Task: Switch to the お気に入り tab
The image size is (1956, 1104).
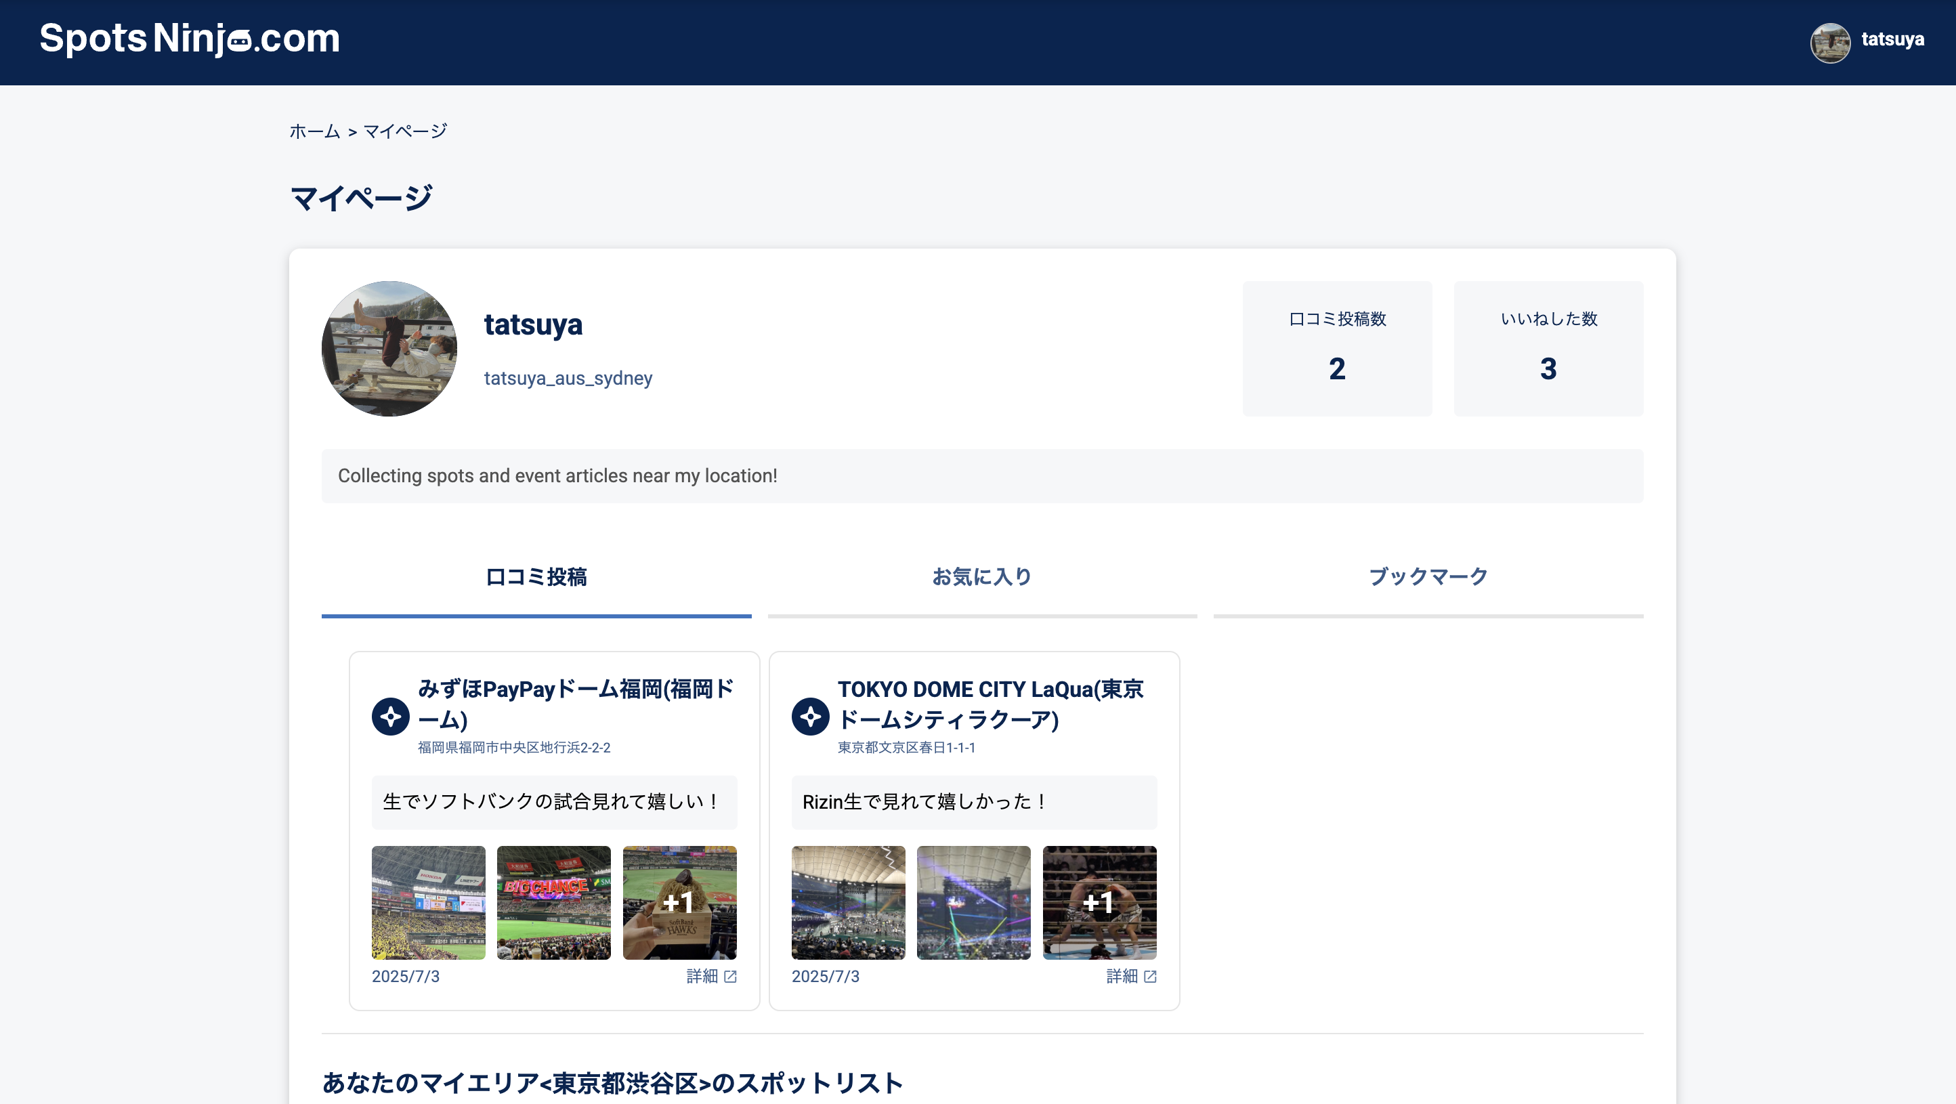Action: click(982, 577)
